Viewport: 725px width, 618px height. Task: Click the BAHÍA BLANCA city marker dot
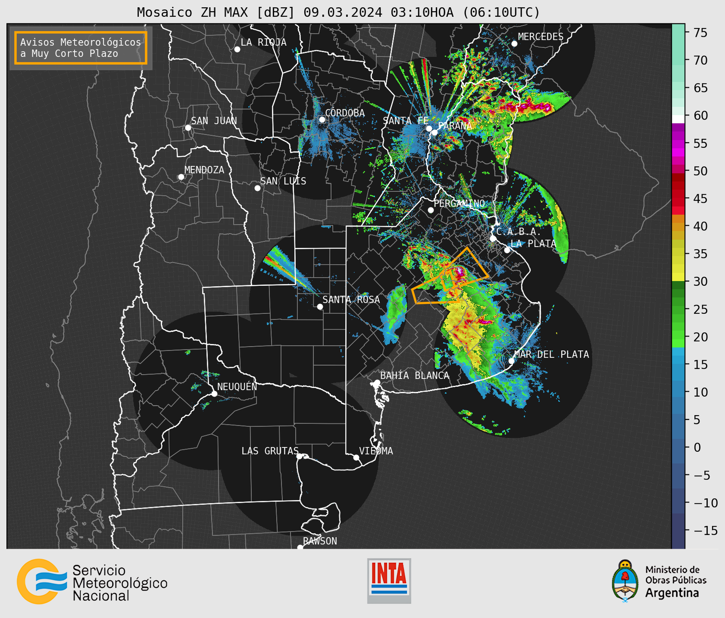pos(377,382)
